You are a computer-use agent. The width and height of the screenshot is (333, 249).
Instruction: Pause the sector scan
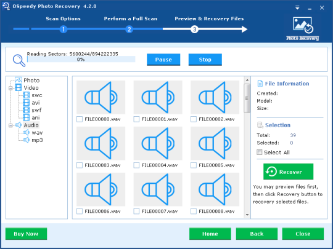click(x=163, y=60)
